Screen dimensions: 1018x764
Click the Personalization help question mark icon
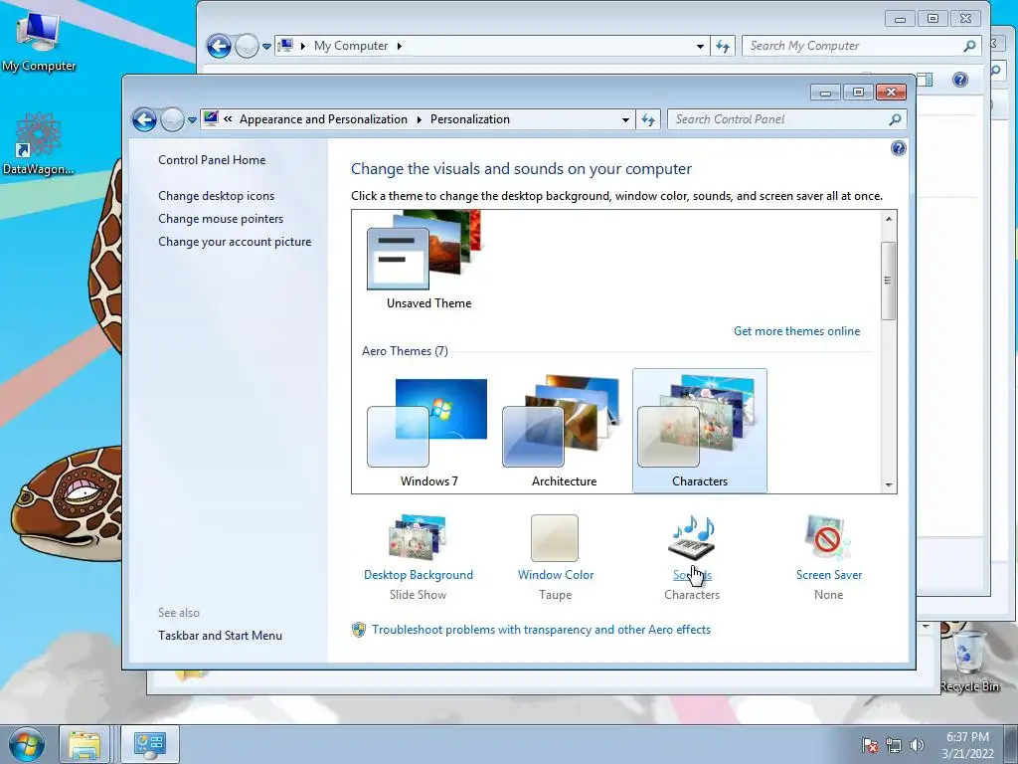tap(898, 149)
